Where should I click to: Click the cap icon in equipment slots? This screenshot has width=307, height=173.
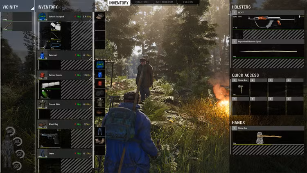[100, 16]
